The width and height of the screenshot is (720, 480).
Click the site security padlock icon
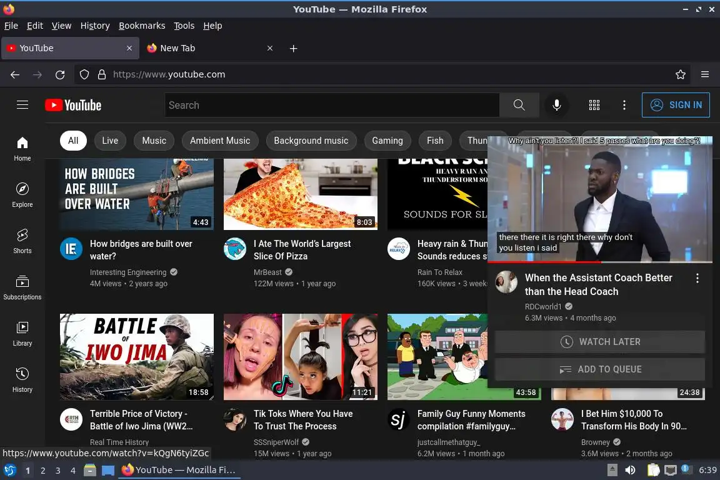point(102,74)
